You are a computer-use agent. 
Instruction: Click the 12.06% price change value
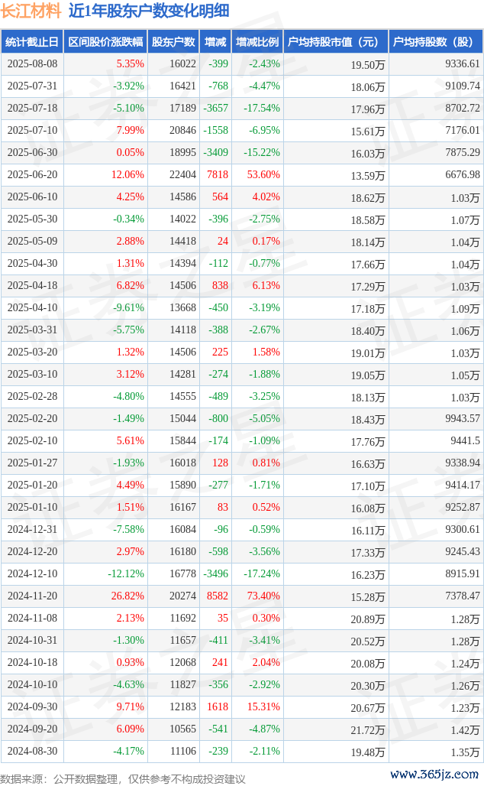click(x=127, y=175)
